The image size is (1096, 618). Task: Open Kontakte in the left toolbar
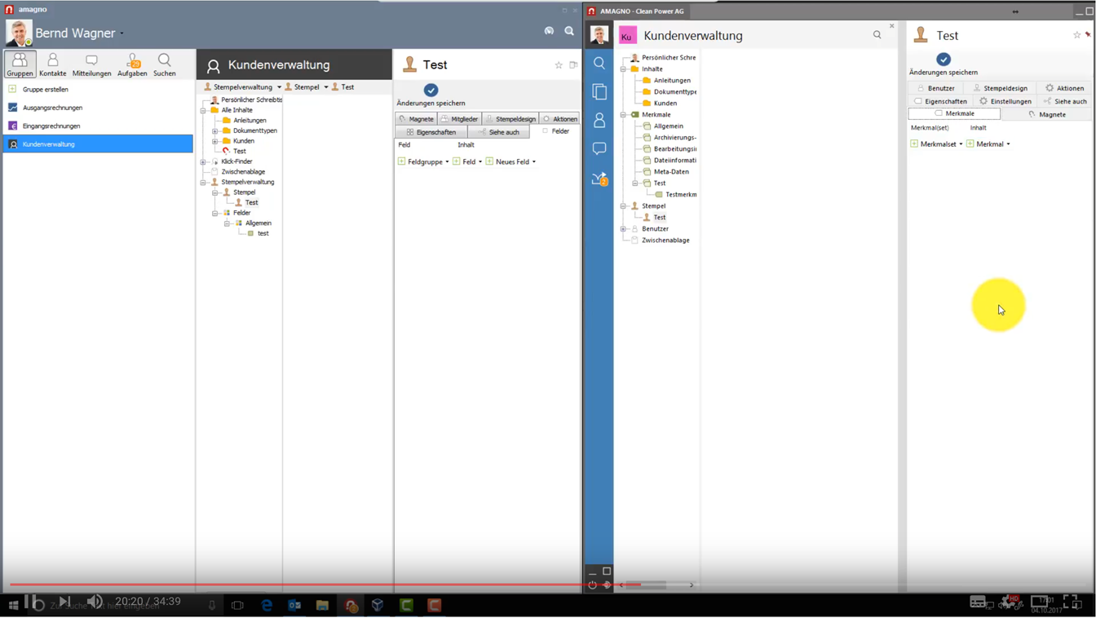tap(52, 64)
